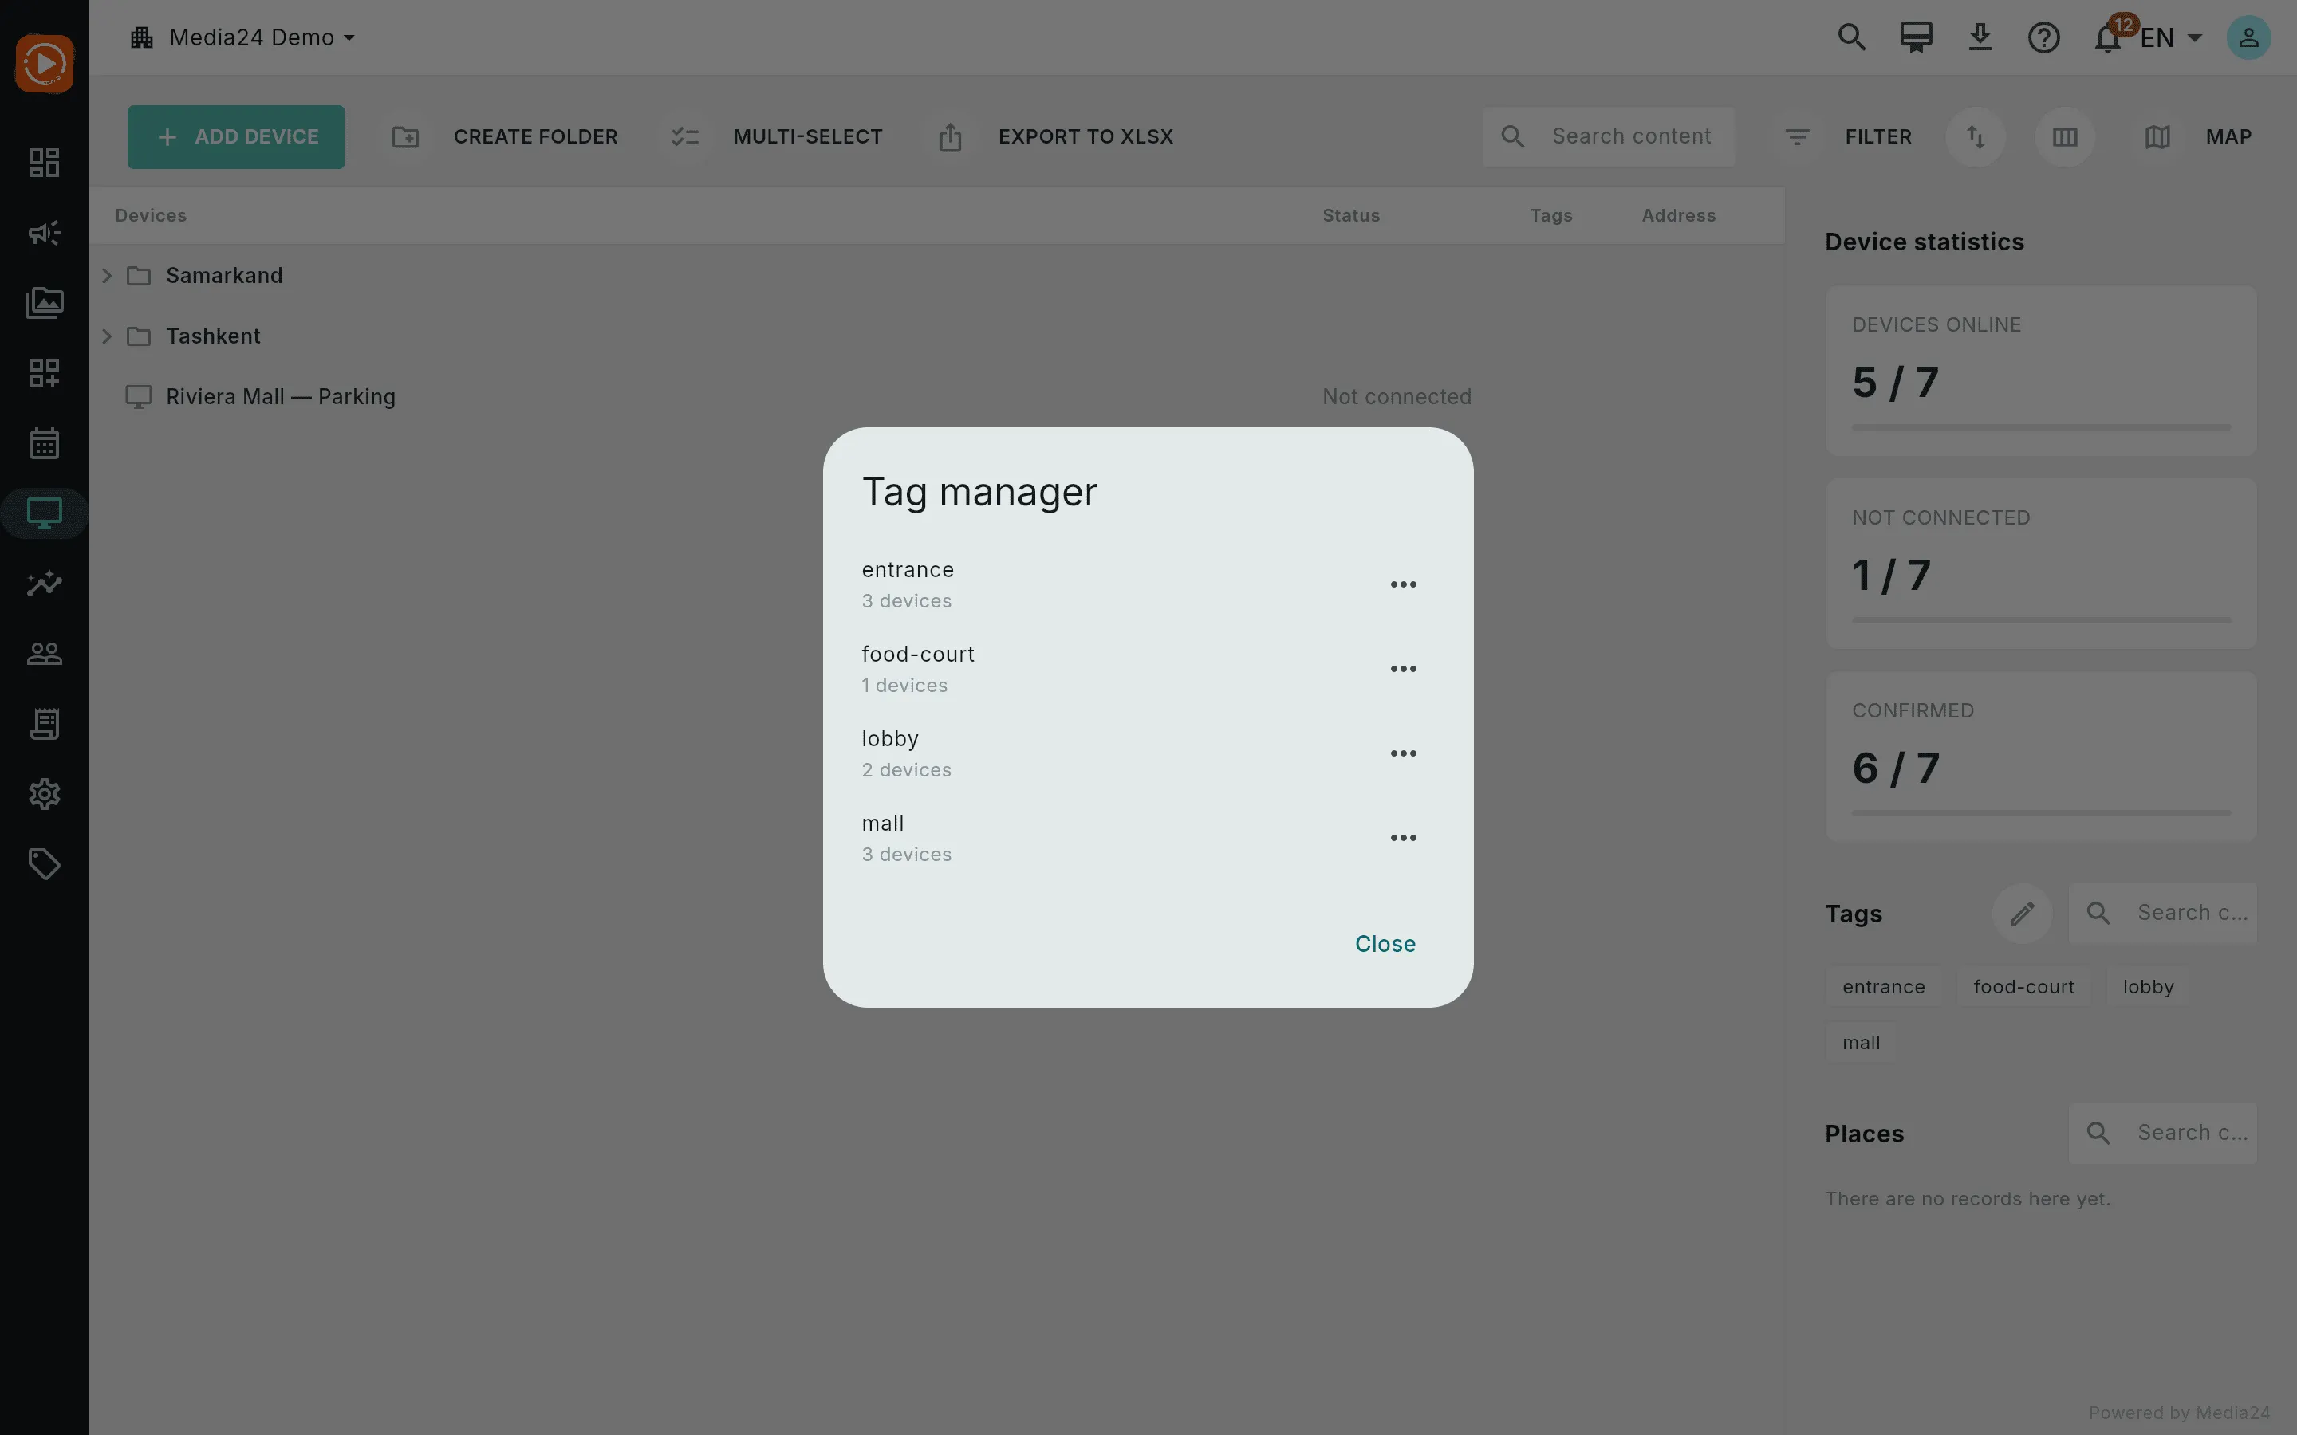Click the Tags column header
Image resolution: width=2297 pixels, height=1435 pixels.
[1551, 215]
